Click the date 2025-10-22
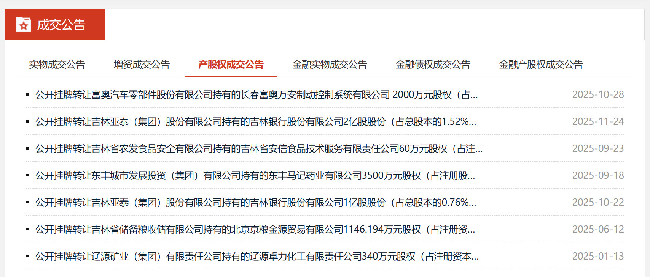650x277 pixels. pyautogui.click(x=598, y=202)
